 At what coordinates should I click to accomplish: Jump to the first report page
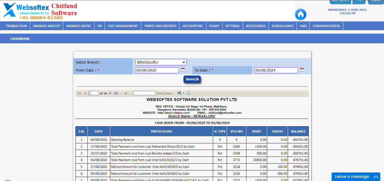pyautogui.click(x=79, y=93)
